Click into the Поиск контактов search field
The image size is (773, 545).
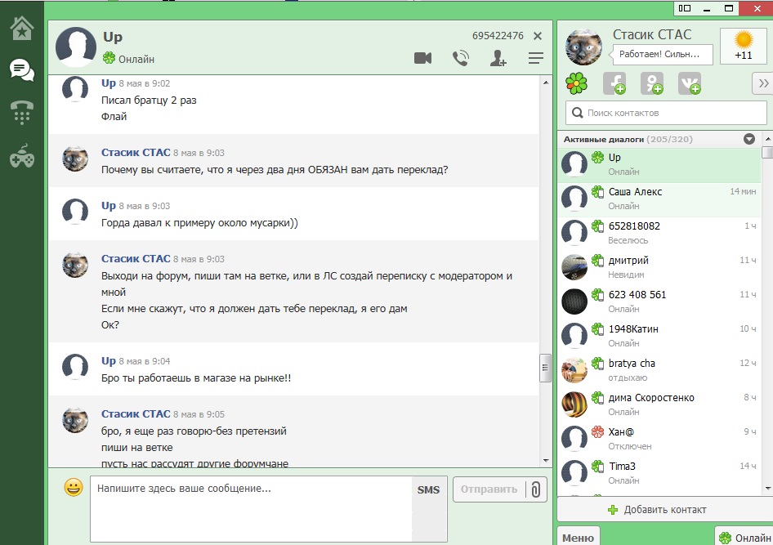tap(666, 113)
